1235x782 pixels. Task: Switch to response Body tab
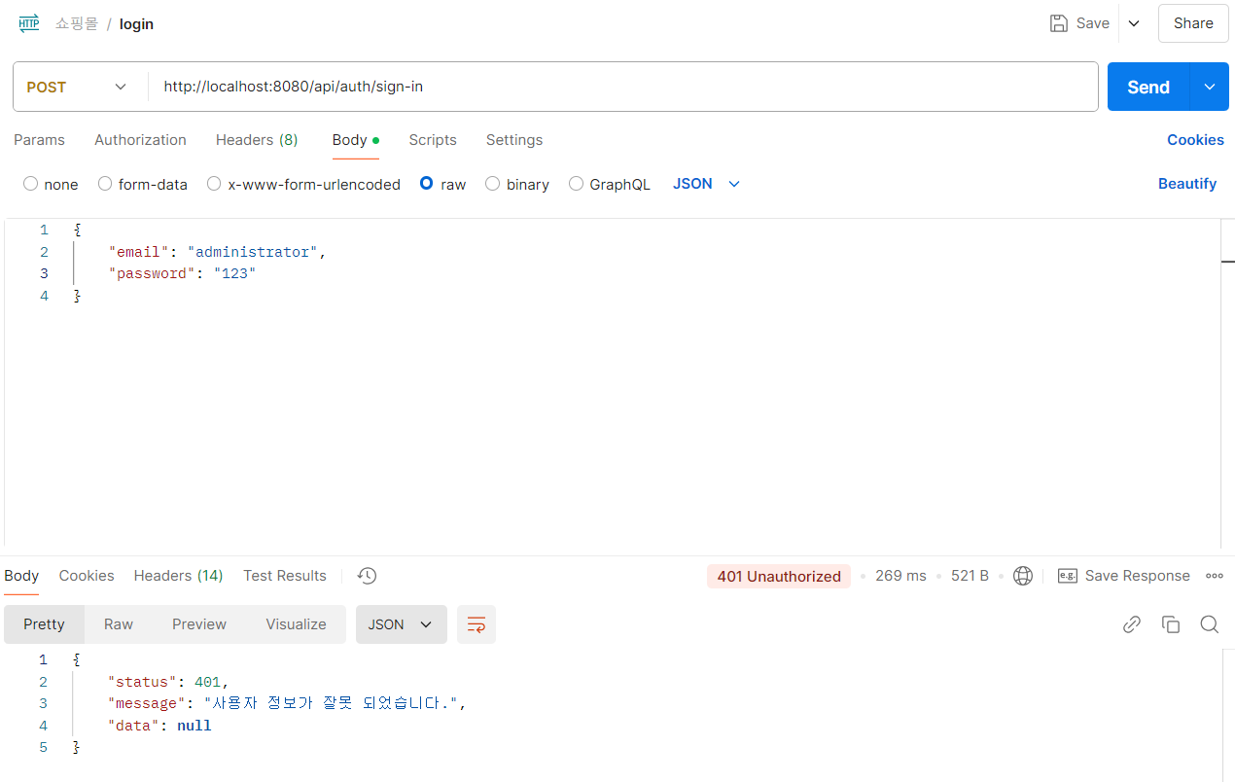(21, 576)
